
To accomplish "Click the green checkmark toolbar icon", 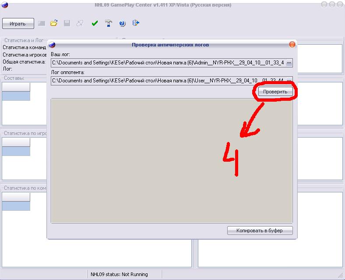I will tap(95, 23).
